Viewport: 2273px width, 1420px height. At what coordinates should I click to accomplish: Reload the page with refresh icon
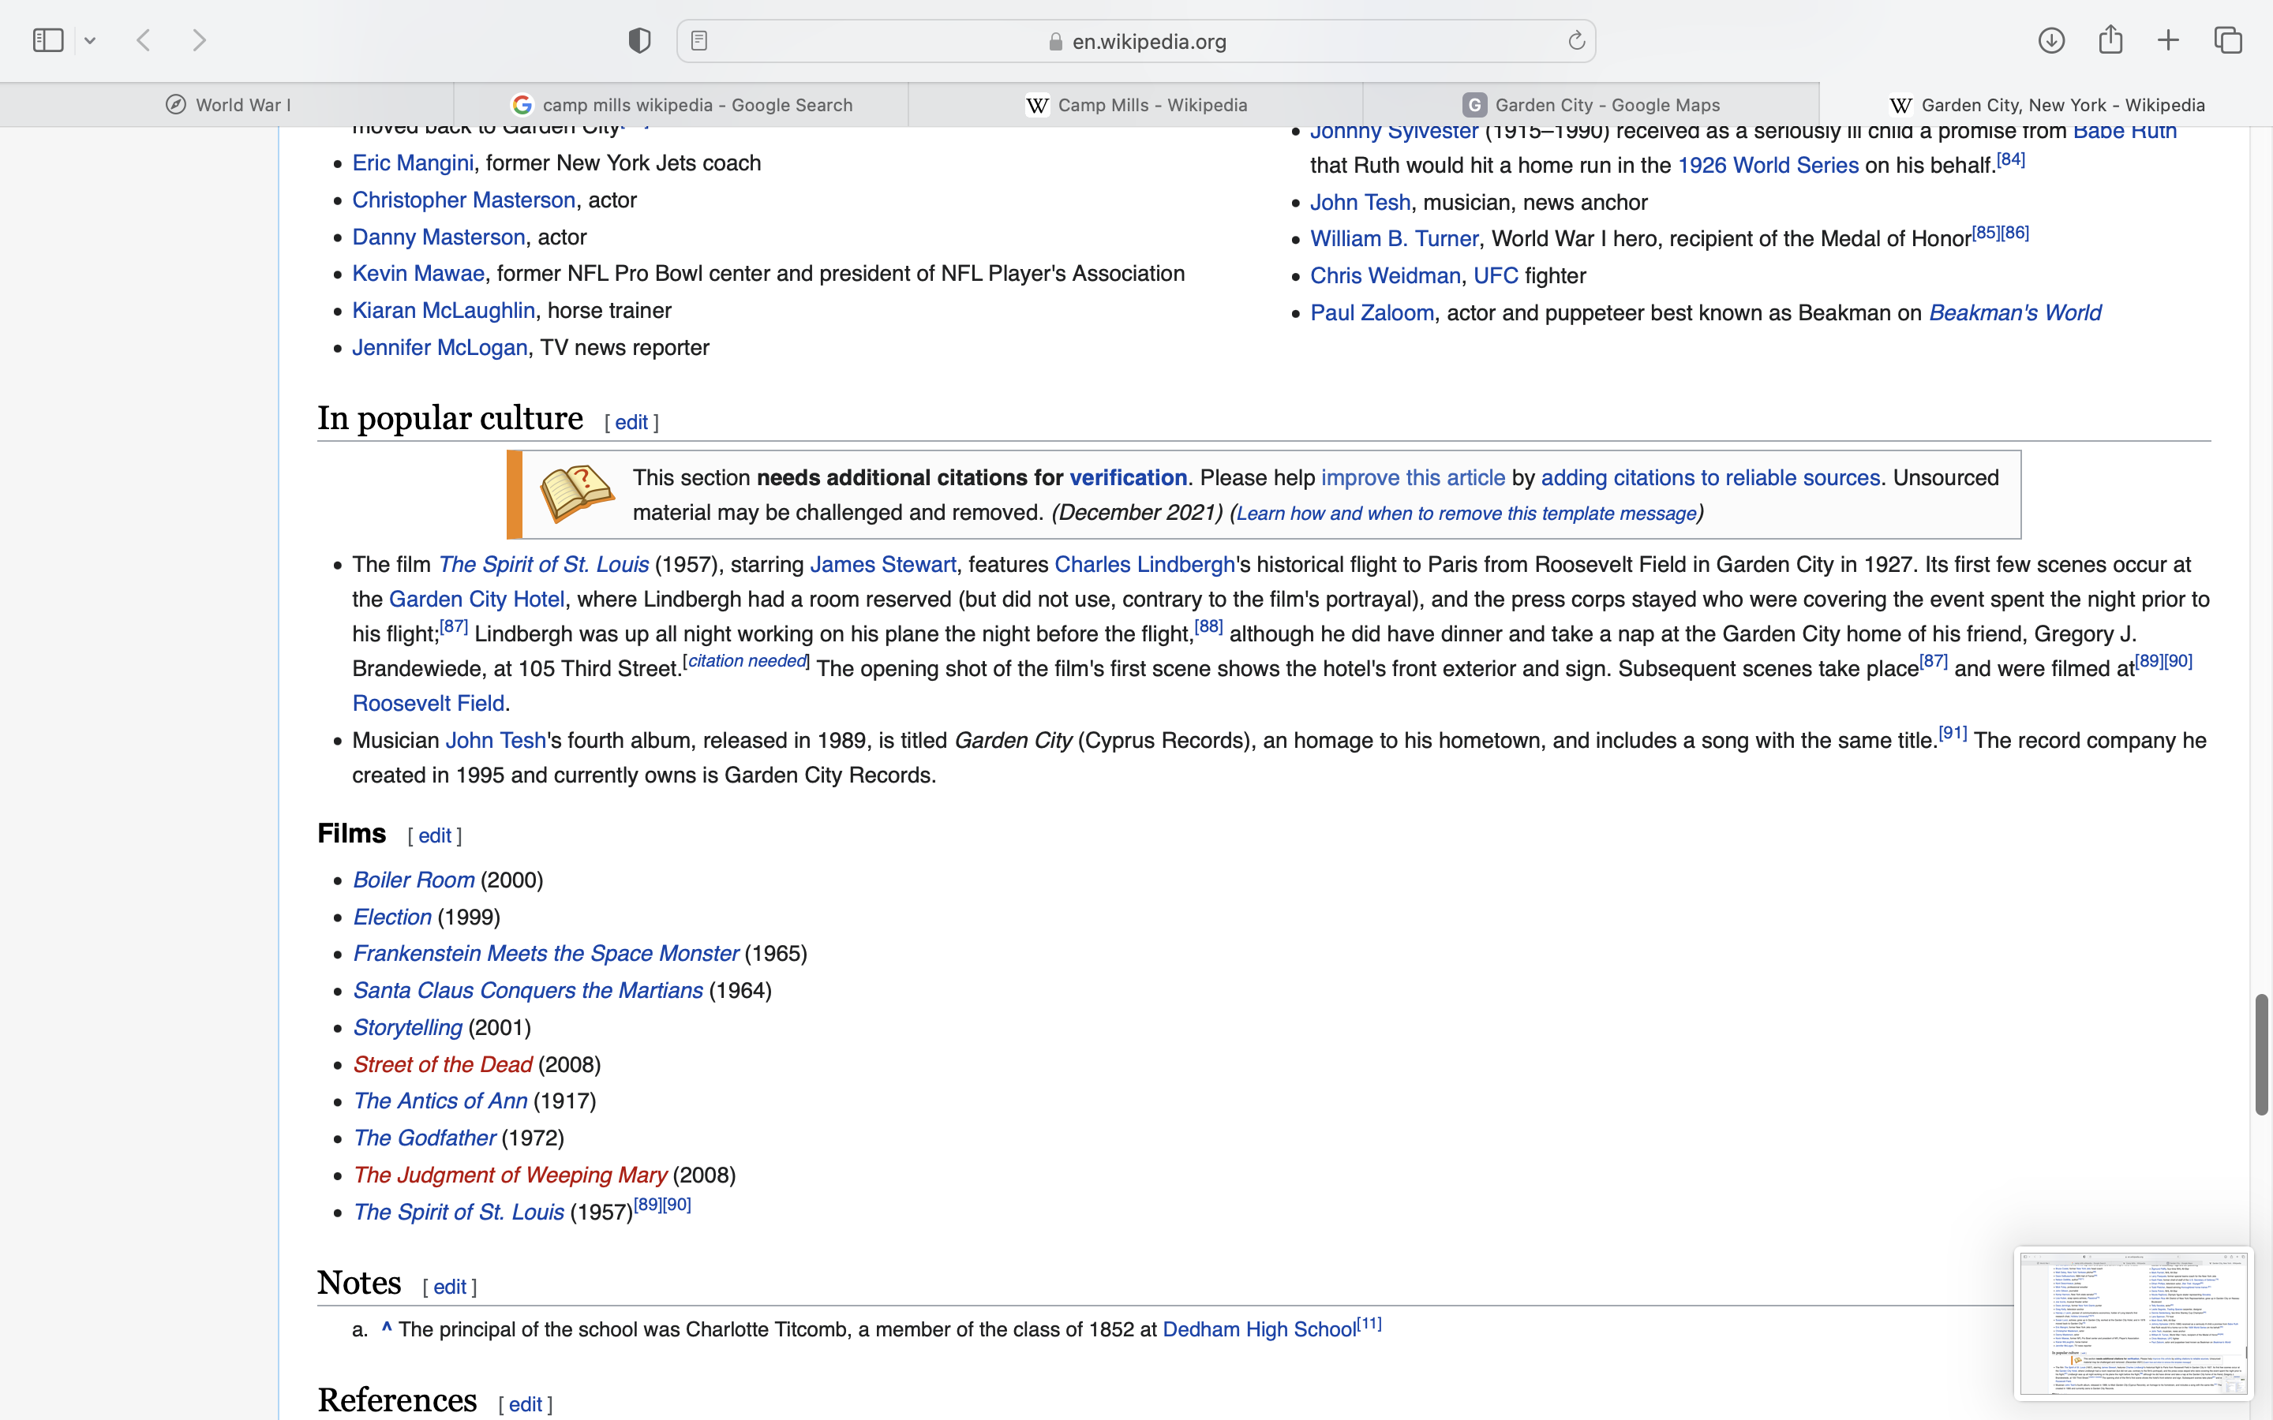pos(1576,40)
